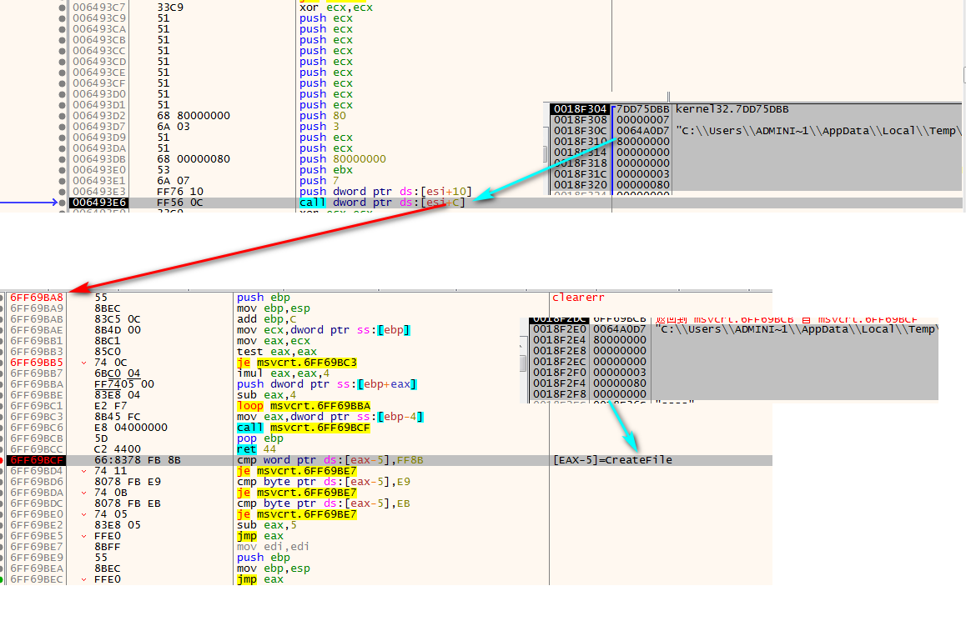This screenshot has height=626, width=966.
Task: Select red jump address 6FF69BB5
Action: point(37,362)
